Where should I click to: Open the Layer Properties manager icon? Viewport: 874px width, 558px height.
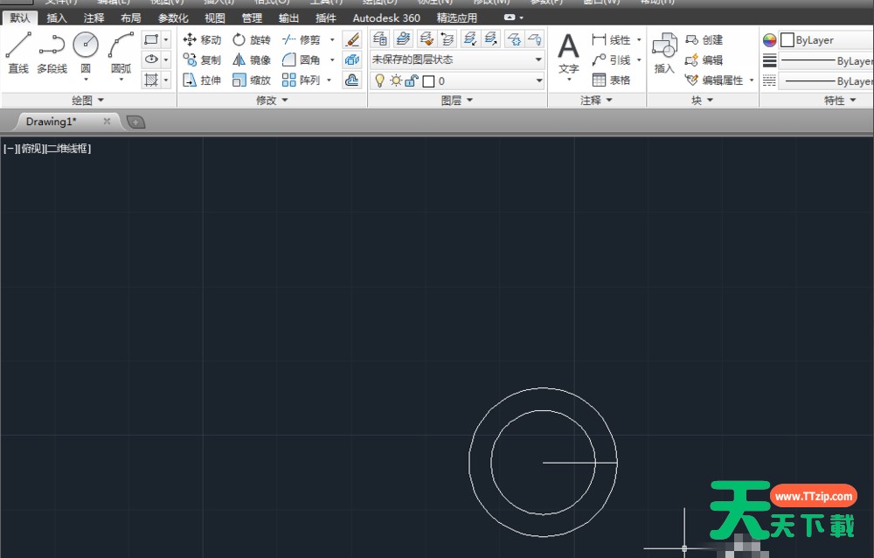pyautogui.click(x=380, y=38)
